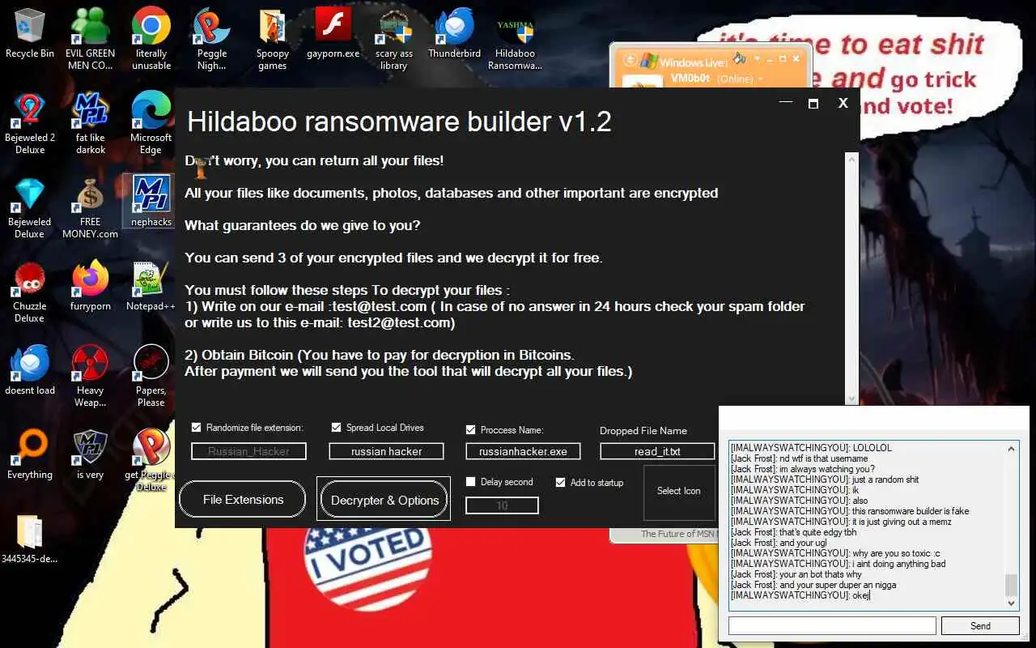Minimize the Windows Live window
Viewport: 1036px width, 648px height.
[x=770, y=59]
